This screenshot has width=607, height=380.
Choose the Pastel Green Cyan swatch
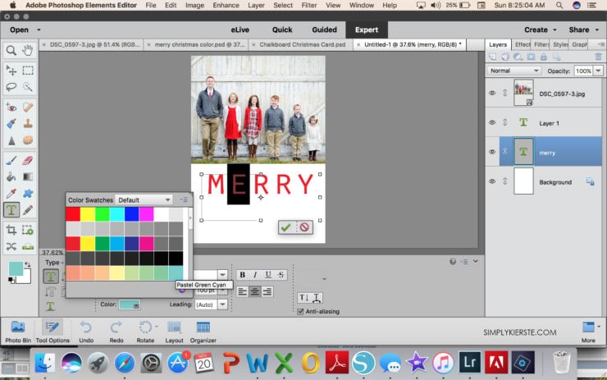point(176,272)
